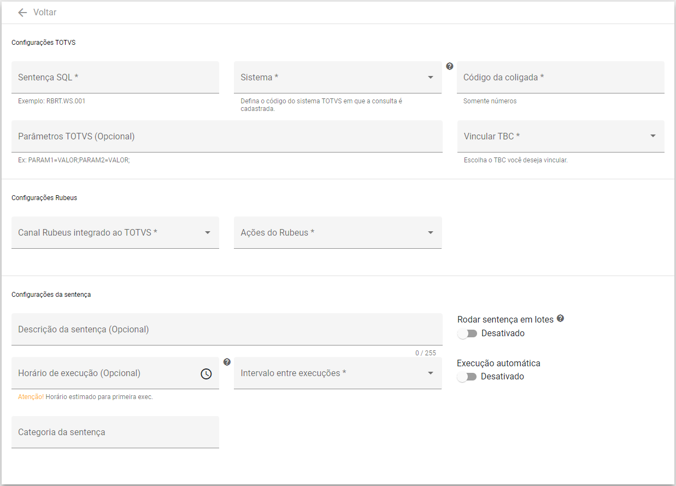Click the back arrow icon
Screen dimensions: 676x486
22,13
